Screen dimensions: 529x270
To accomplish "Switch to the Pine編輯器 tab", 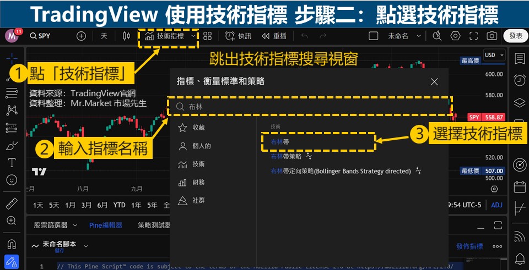I will [x=106, y=225].
